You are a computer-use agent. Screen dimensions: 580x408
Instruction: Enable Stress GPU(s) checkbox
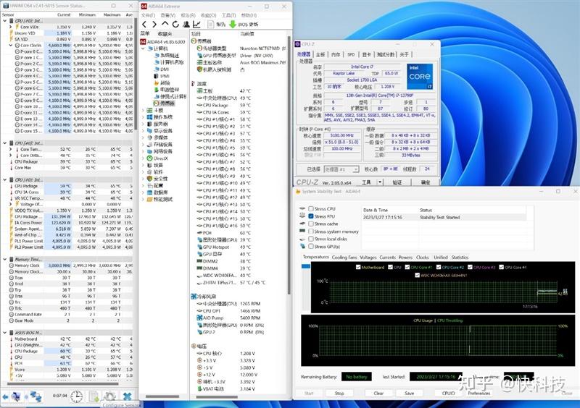311,246
